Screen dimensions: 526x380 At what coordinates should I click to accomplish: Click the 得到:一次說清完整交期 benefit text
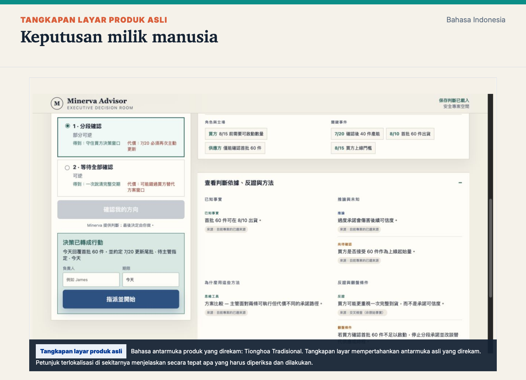click(96, 184)
